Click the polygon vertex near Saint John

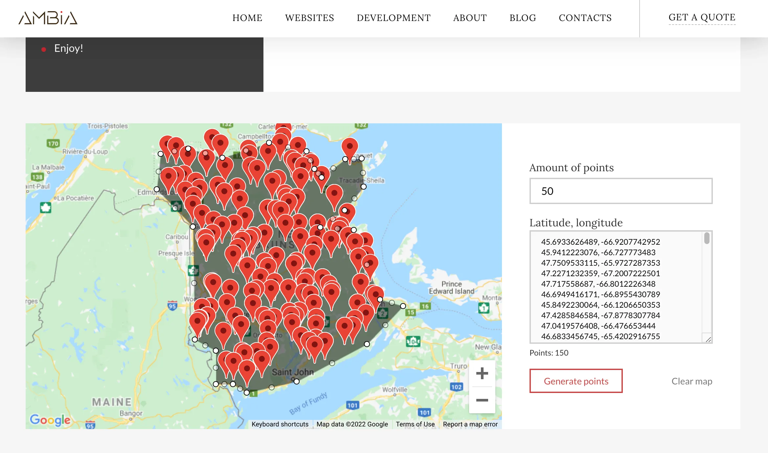pyautogui.click(x=297, y=381)
